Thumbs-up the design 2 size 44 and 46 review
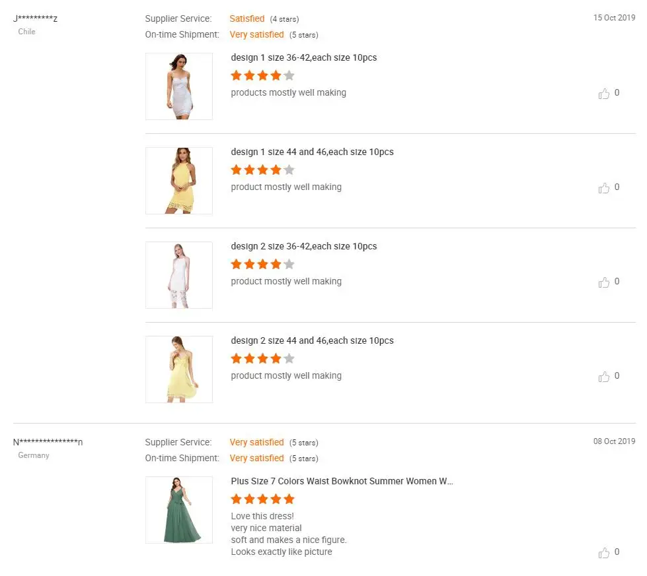This screenshot has height=576, width=647. (x=603, y=377)
